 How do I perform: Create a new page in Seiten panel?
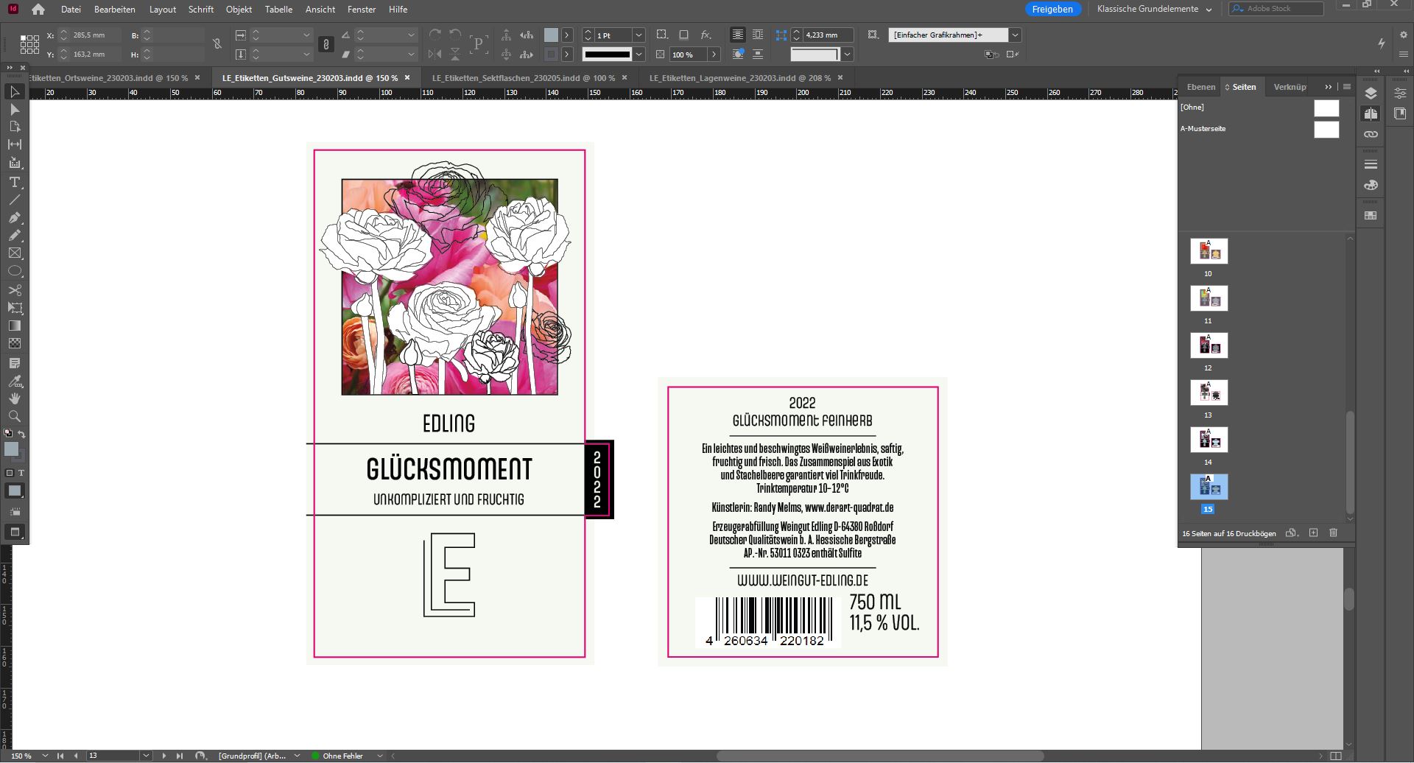(1313, 532)
